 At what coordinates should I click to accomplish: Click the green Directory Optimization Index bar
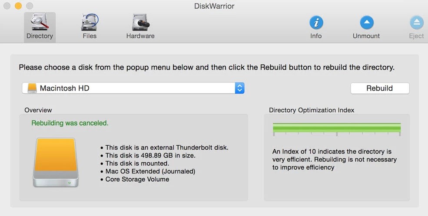pos(336,127)
